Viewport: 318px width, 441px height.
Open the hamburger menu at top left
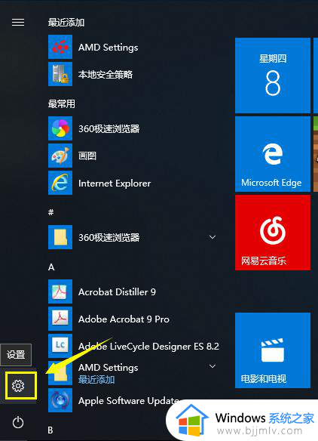pos(18,22)
